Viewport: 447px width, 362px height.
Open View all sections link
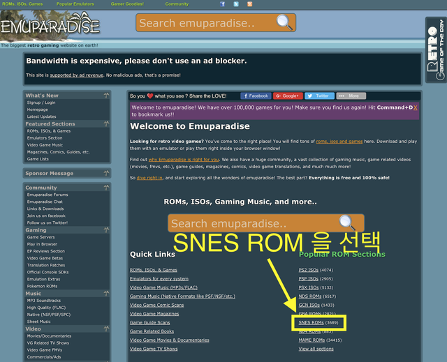pyautogui.click(x=316, y=349)
